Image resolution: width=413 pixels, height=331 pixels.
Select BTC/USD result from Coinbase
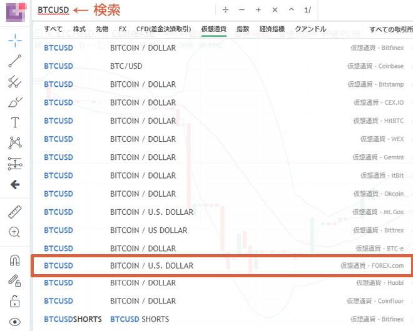(x=223, y=66)
